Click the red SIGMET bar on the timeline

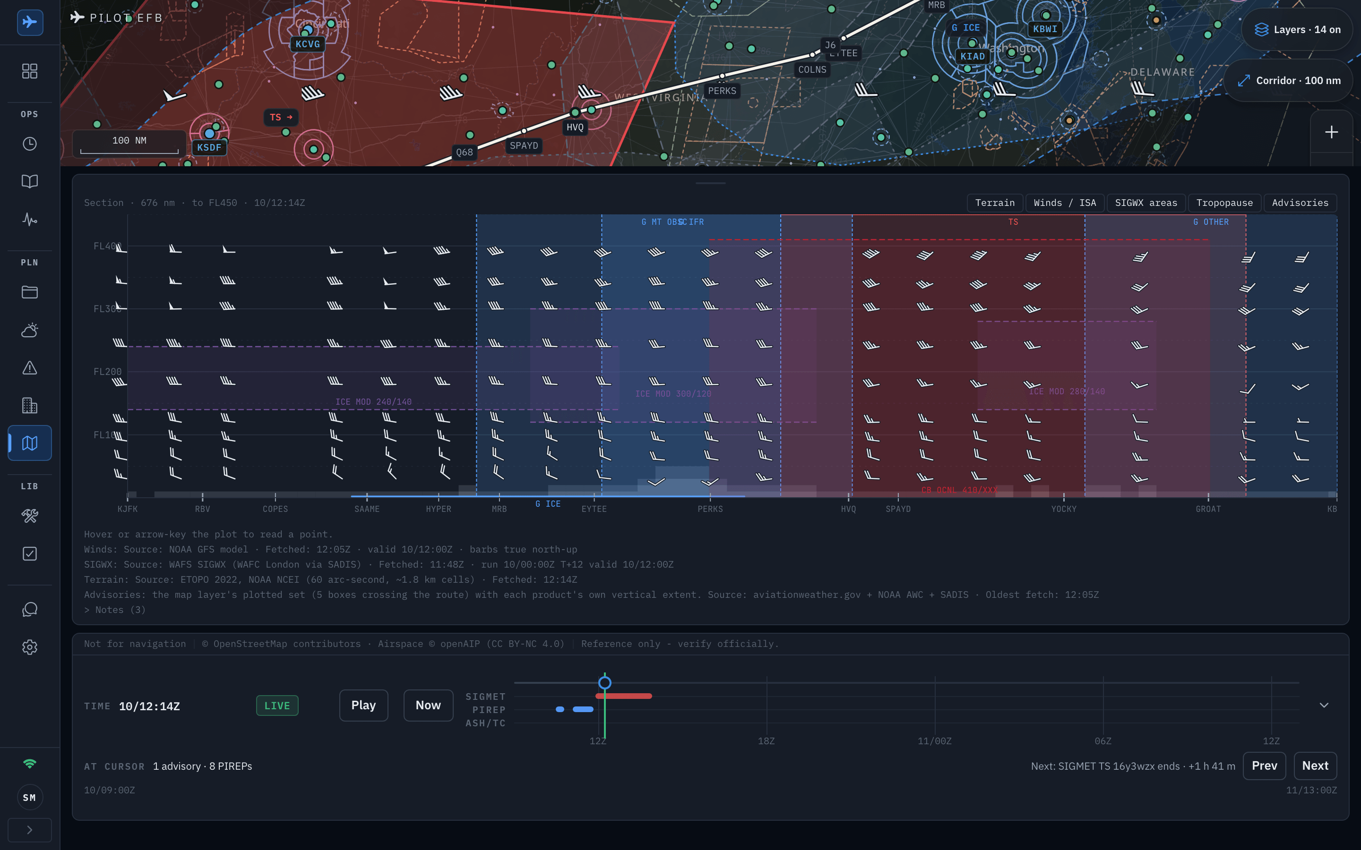[624, 696]
